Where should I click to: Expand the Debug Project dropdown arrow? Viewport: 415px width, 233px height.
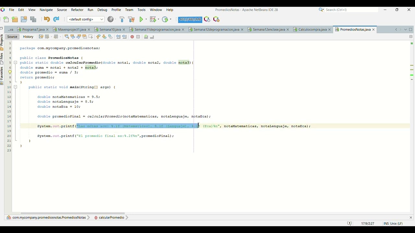coord(159,19)
